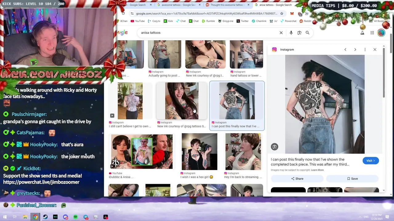Open File Explorer from the taskbar
Image resolution: width=394 pixels, height=221 pixels.
click(25, 217)
